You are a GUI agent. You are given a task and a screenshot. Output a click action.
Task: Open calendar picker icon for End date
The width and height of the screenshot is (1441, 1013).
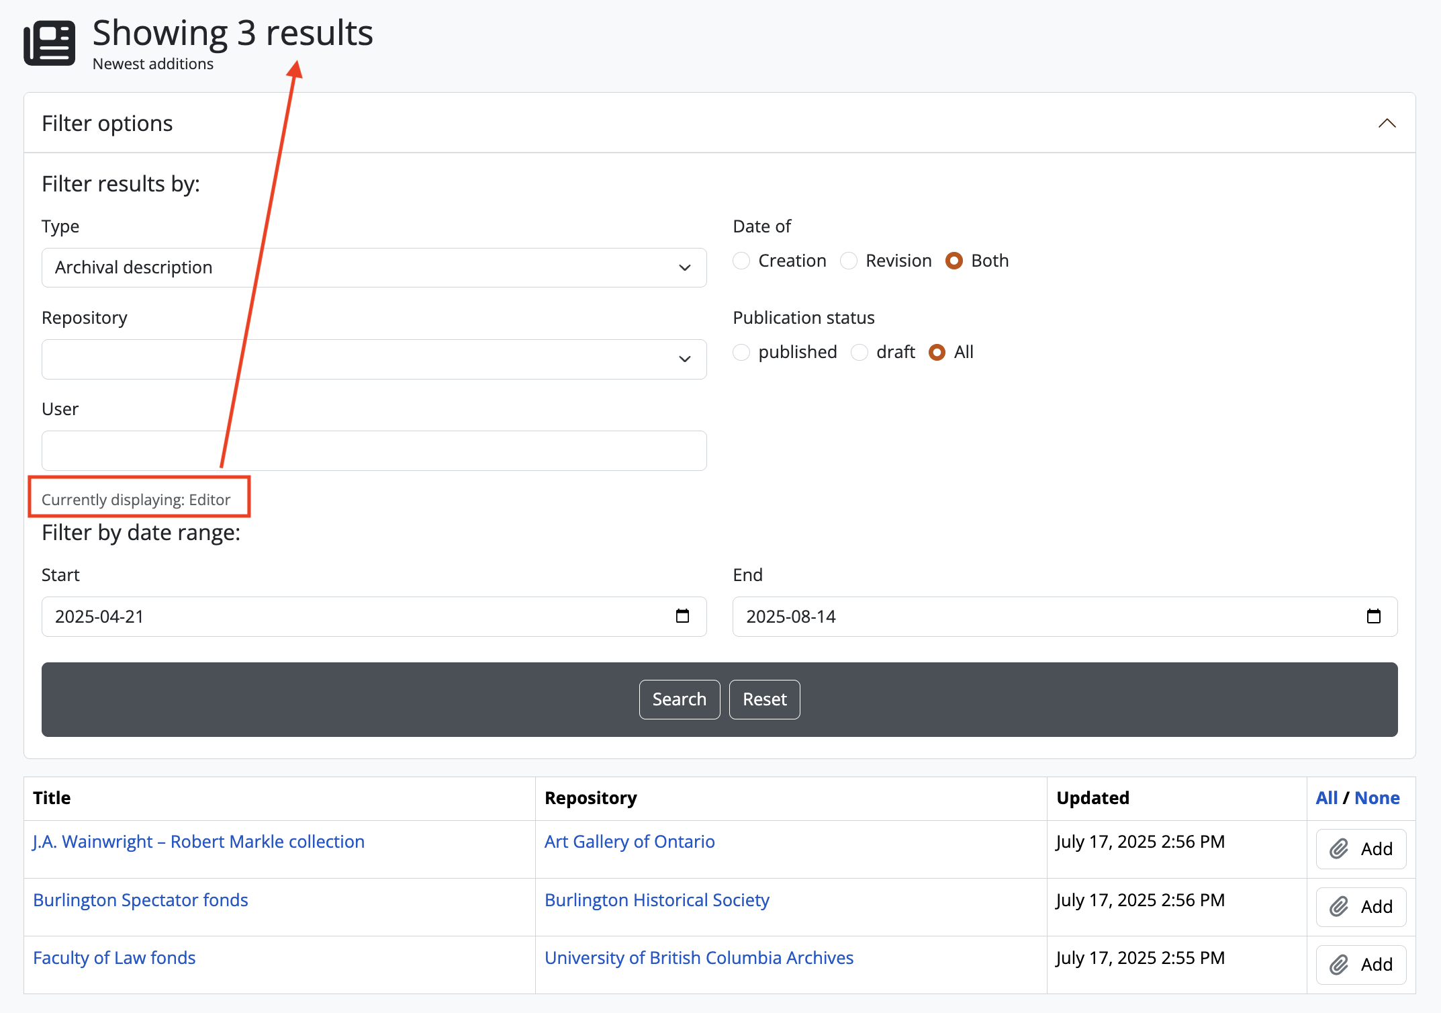click(x=1373, y=616)
